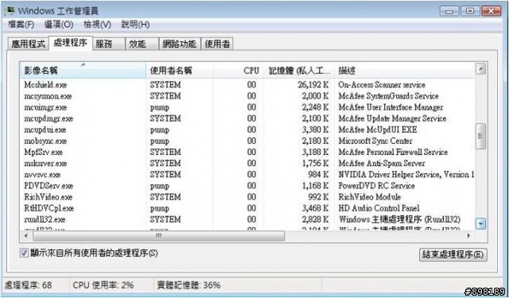Click the vertical scrollbar thumb
The height and width of the screenshot is (298, 509).
480,136
